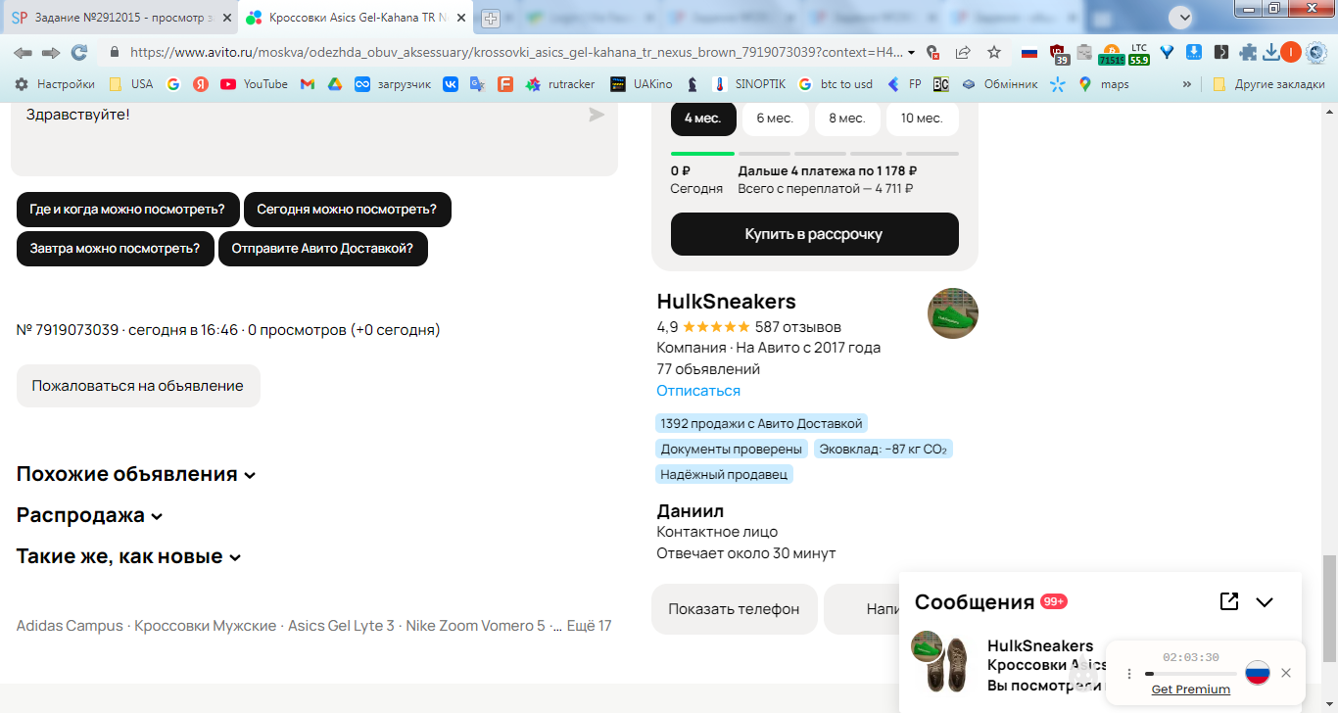Open the Yandex bookmark icon

[x=201, y=84]
